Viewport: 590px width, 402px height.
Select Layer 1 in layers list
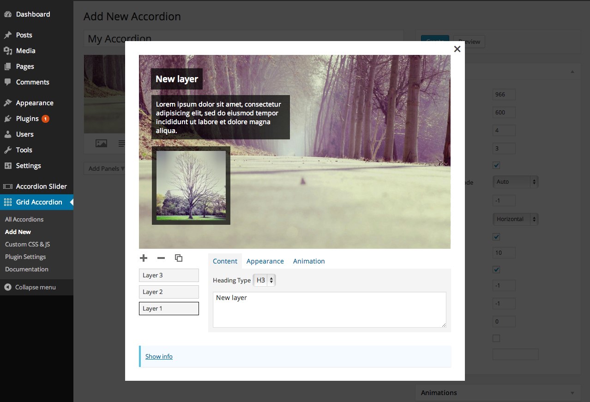169,308
